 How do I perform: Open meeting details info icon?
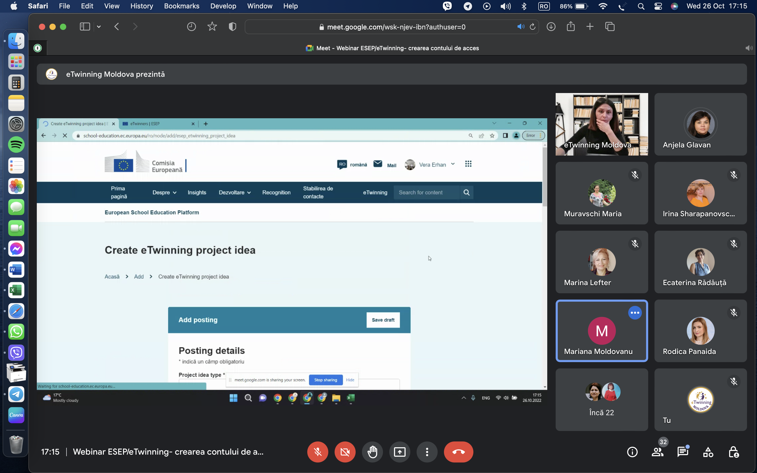pyautogui.click(x=632, y=452)
